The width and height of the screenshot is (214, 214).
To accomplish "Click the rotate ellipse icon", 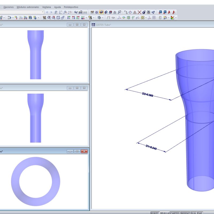I will click(x=130, y=12).
